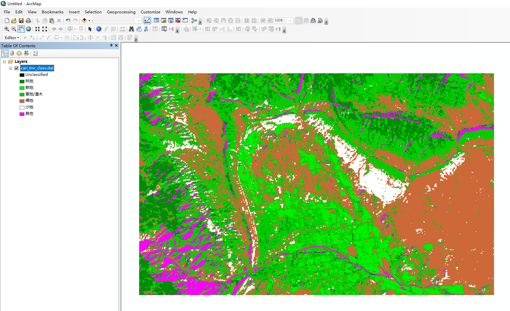Open the Geoprocessing menu
Viewport: 510px width, 311px height.
[121, 12]
